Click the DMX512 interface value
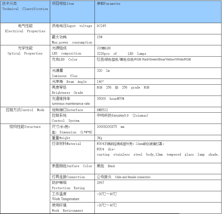This screenshot has height=214, width=222. tap(102, 110)
